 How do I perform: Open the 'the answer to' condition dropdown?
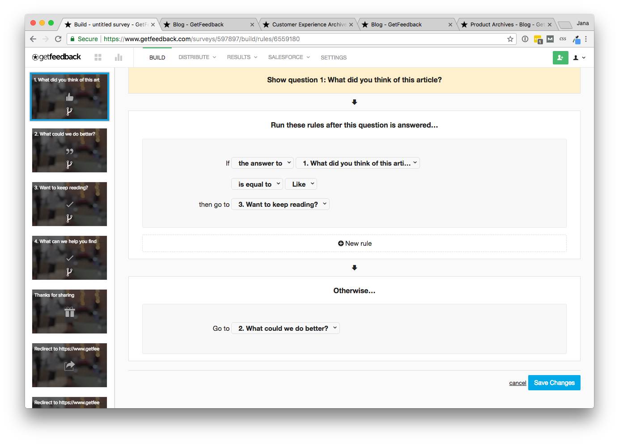263,163
